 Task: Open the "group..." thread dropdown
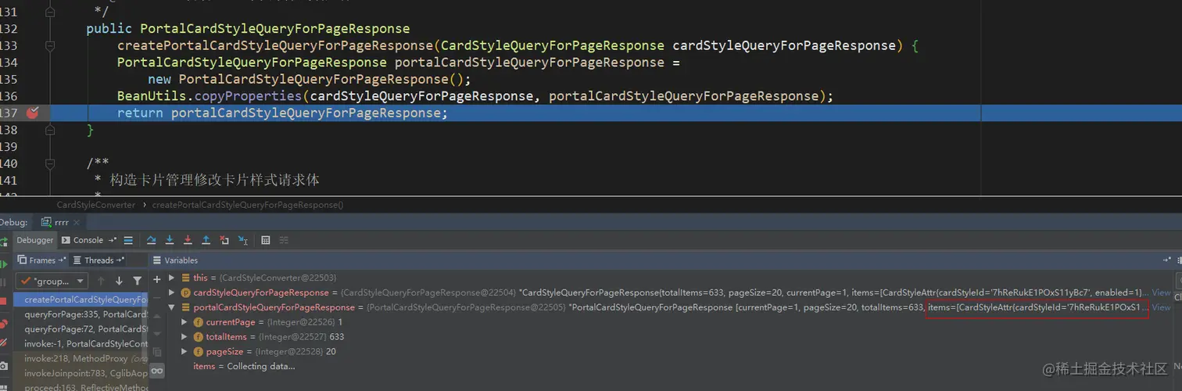coord(53,281)
